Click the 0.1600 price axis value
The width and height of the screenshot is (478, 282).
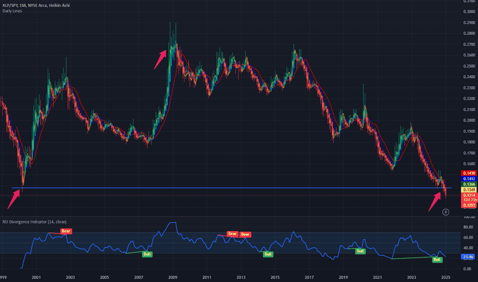point(469,164)
